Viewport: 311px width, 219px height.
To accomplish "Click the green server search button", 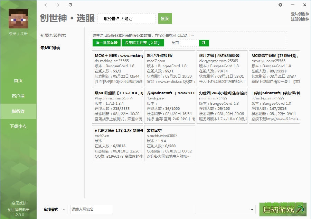I will pos(165,19).
